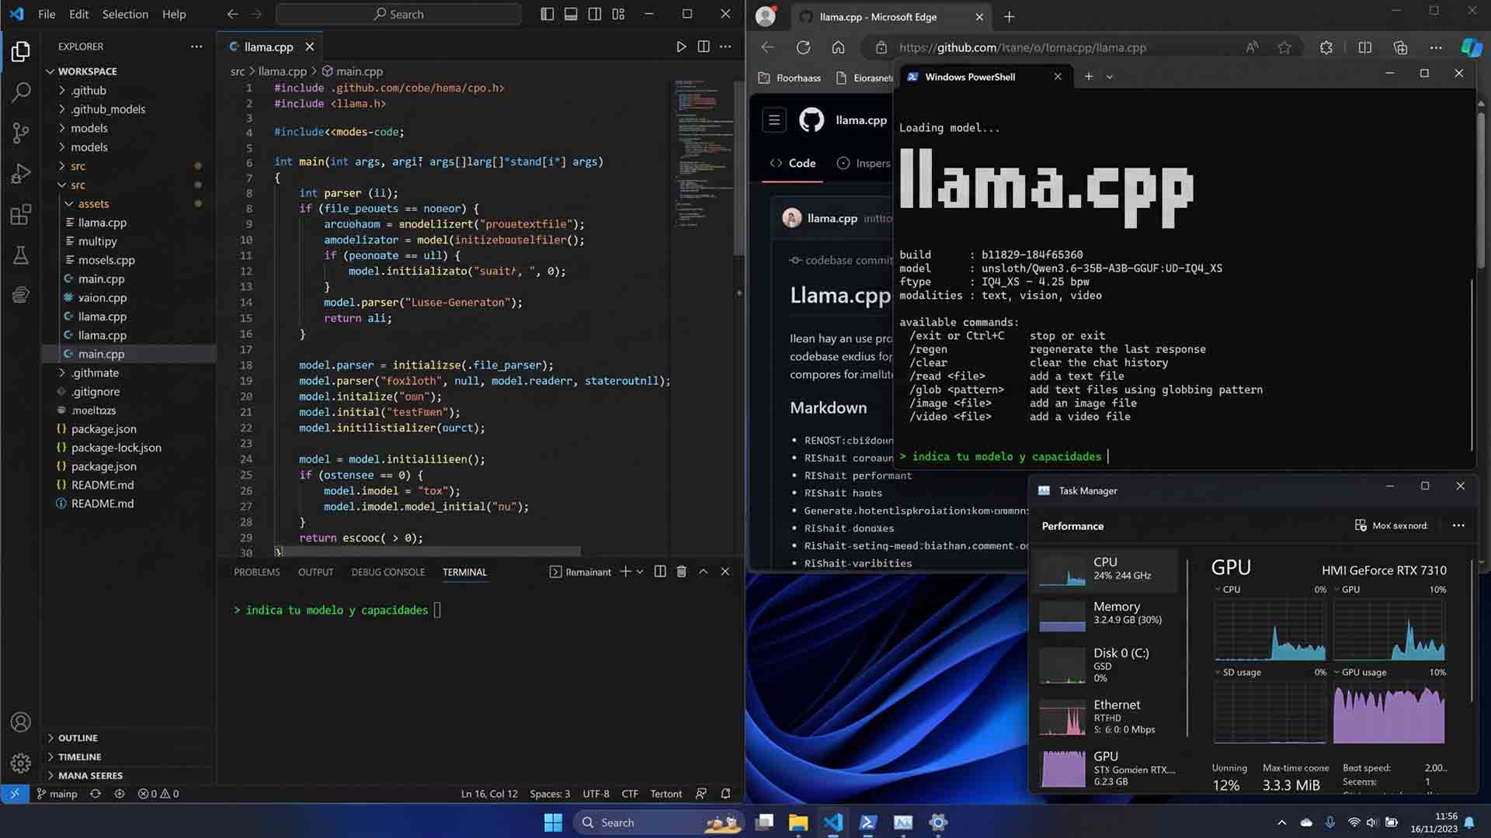The height and width of the screenshot is (838, 1491).
Task: Open the GitHub hamburger navigation menu
Action: point(774,119)
